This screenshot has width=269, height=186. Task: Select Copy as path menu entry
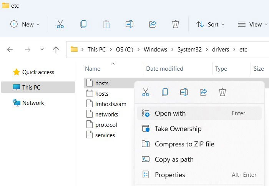coord(199,159)
